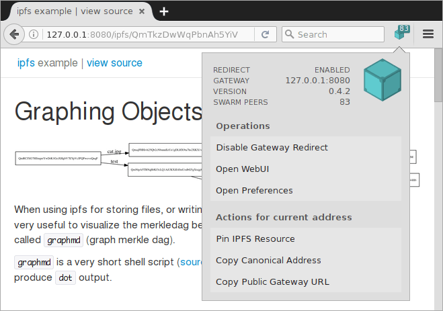The image size is (443, 311).
Task: Open the site information icon in address bar
Action: pyautogui.click(x=34, y=34)
